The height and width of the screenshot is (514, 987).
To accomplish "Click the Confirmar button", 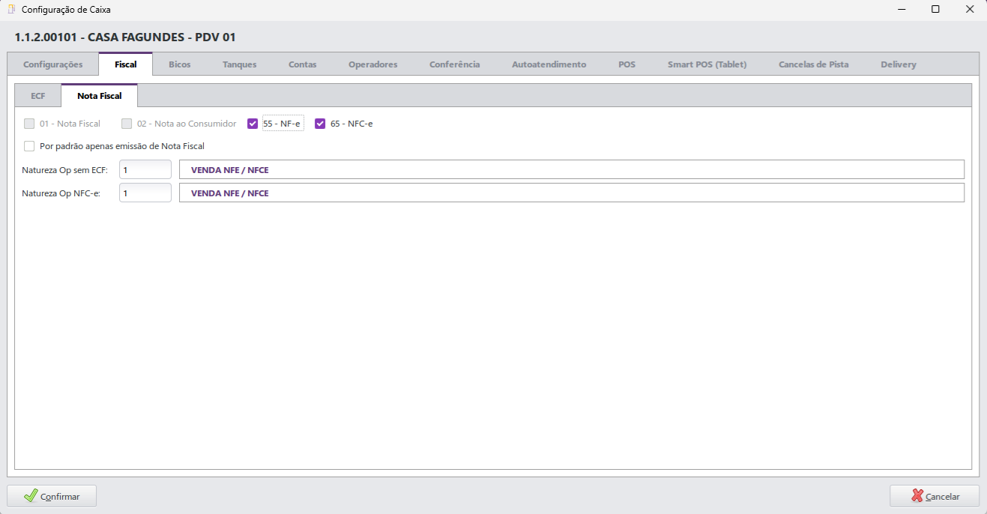I will [52, 496].
